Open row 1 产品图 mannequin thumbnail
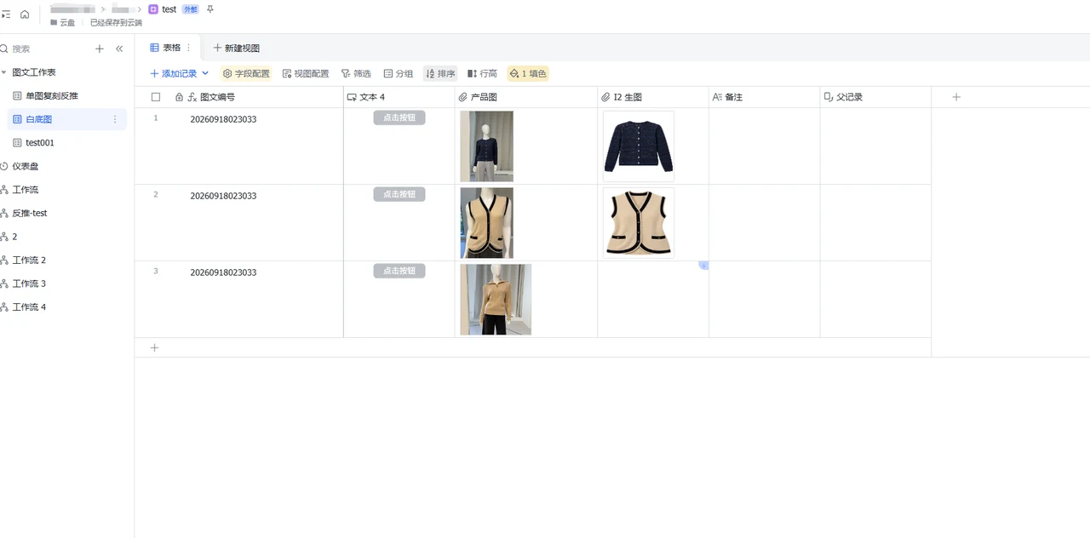 487,146
